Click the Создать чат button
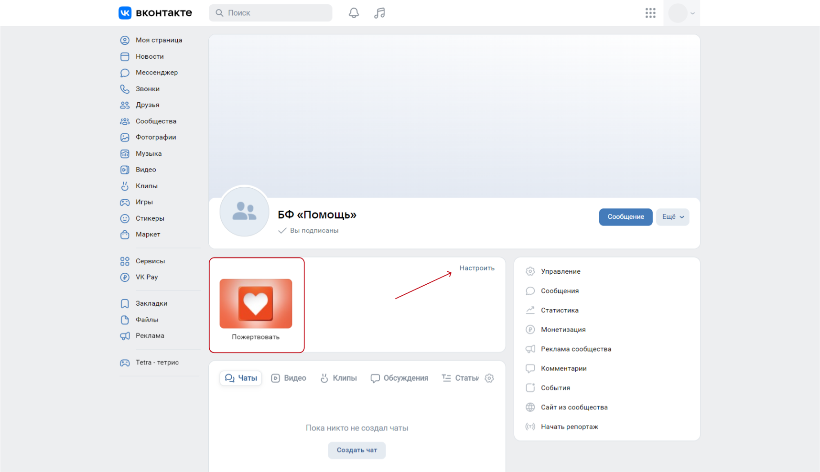Image resolution: width=820 pixels, height=472 pixels. coord(357,450)
